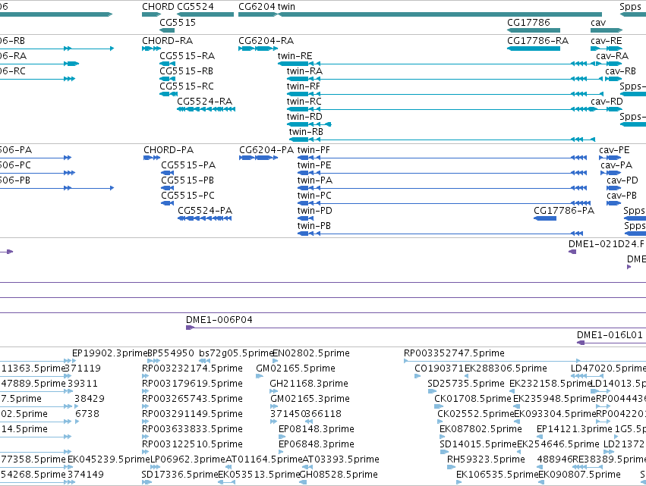This screenshot has height=486, width=646.
Task: Click protein cav-PB
Action: 622,196
